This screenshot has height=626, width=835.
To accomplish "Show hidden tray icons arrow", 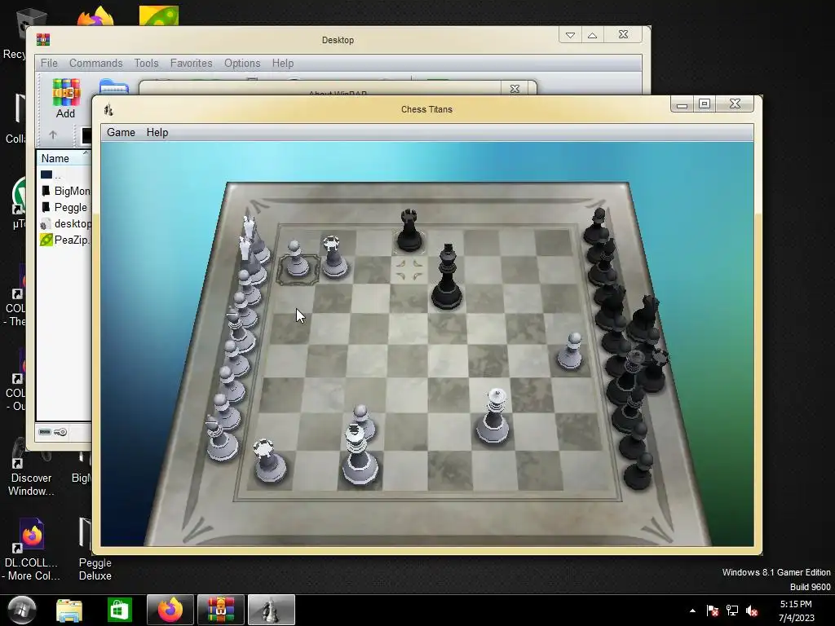I will 692,611.
